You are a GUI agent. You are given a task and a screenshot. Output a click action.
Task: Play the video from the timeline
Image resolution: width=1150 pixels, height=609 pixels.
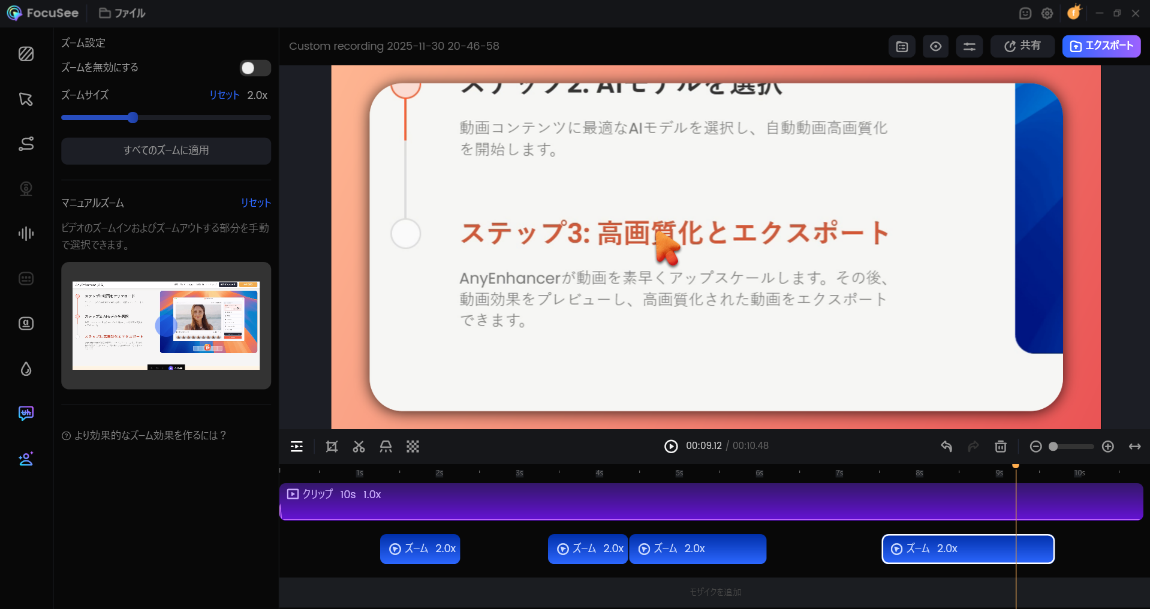[670, 446]
